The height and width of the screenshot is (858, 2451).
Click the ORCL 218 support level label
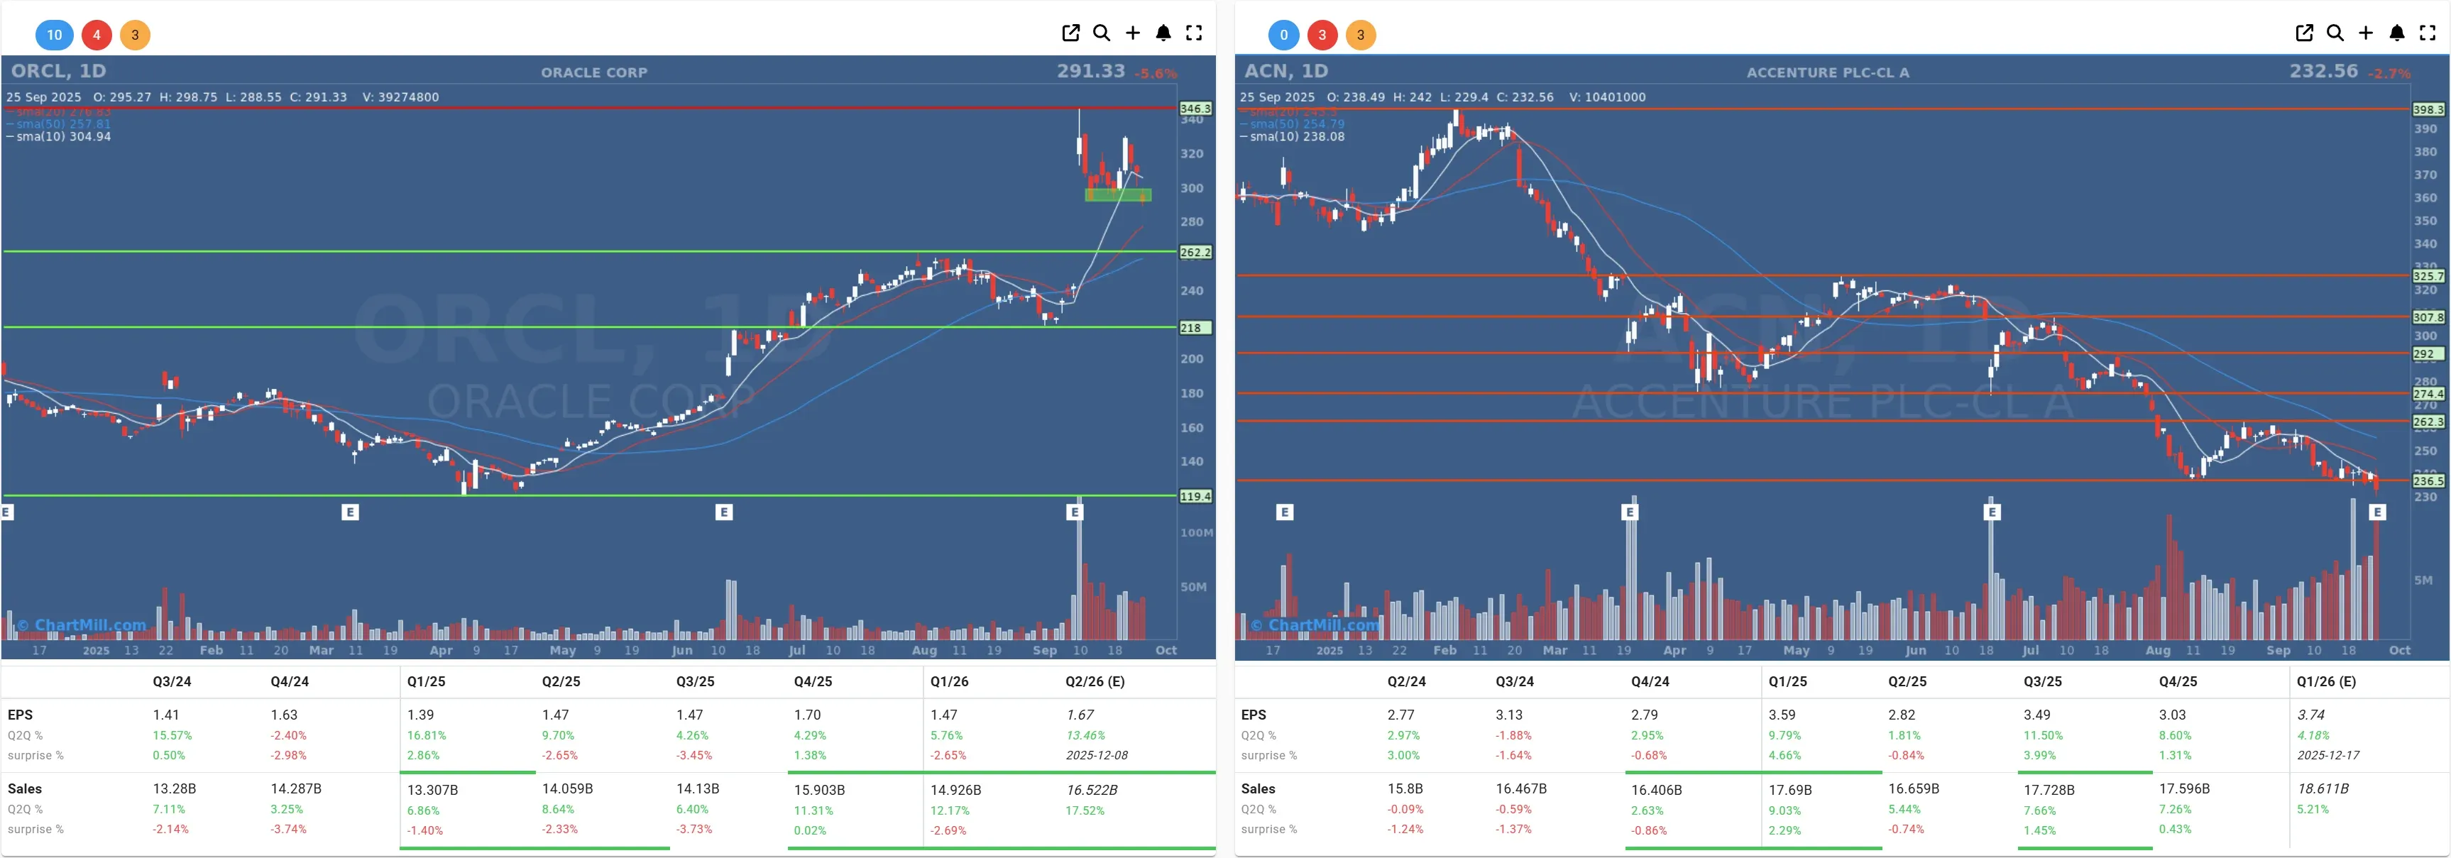pyautogui.click(x=1195, y=327)
